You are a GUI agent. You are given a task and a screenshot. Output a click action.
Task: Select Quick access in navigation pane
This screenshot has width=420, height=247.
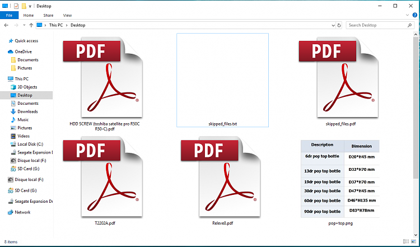(x=26, y=41)
